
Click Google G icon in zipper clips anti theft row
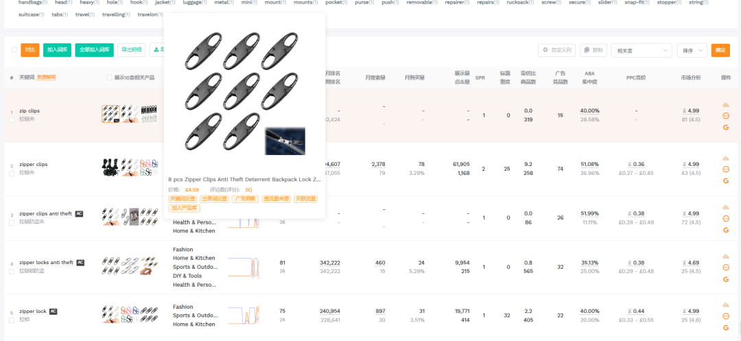click(x=726, y=230)
